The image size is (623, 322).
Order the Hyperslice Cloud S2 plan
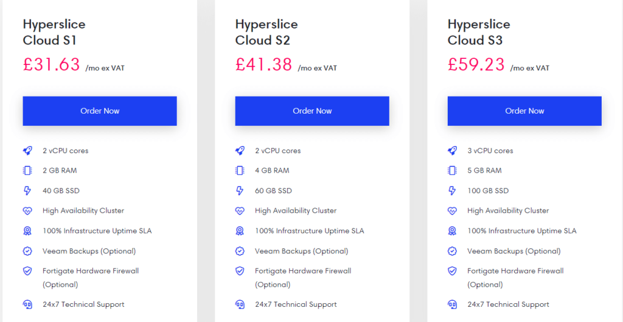(312, 111)
